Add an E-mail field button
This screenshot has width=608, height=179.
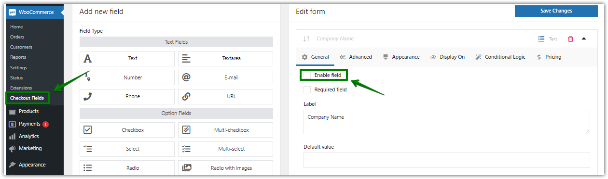(225, 77)
